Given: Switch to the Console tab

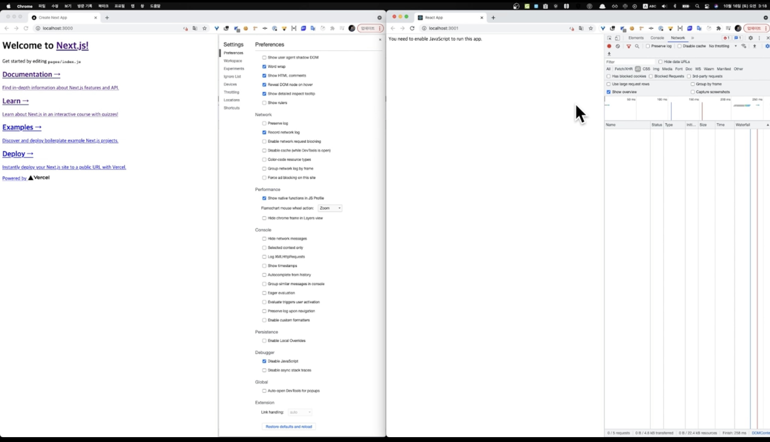Looking at the screenshot, I should pos(657,38).
